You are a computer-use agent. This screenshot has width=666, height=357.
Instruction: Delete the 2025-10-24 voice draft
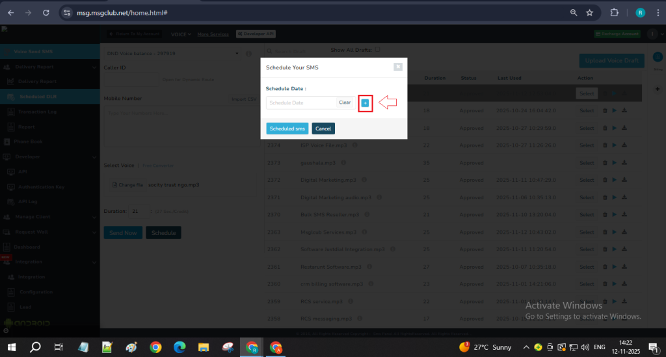[606, 111]
